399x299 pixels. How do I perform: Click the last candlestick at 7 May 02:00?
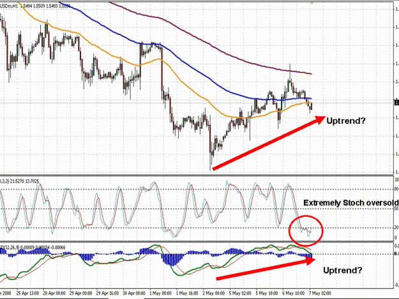312,106
